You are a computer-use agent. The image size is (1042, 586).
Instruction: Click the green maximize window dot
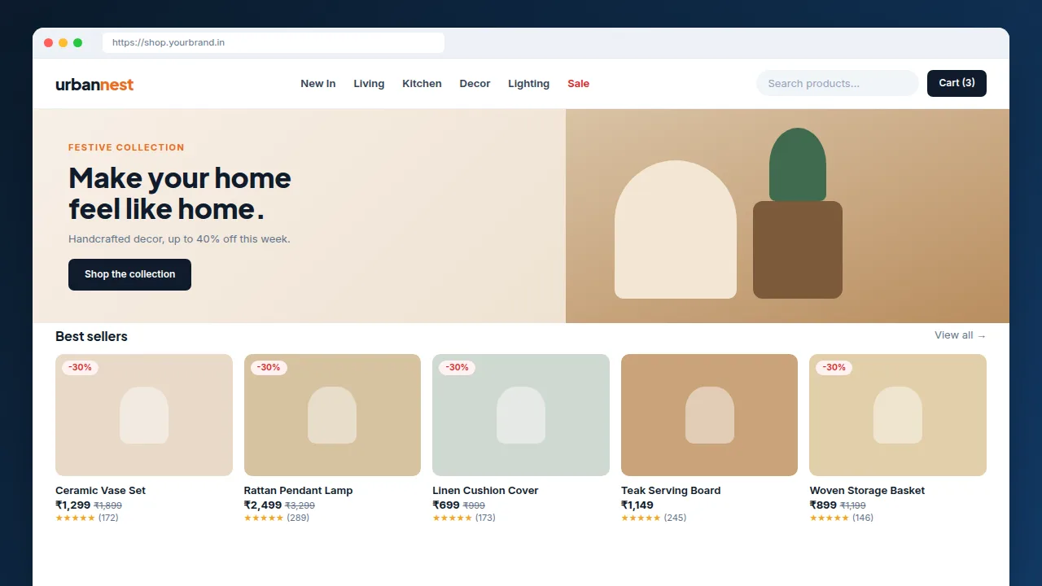(77, 42)
